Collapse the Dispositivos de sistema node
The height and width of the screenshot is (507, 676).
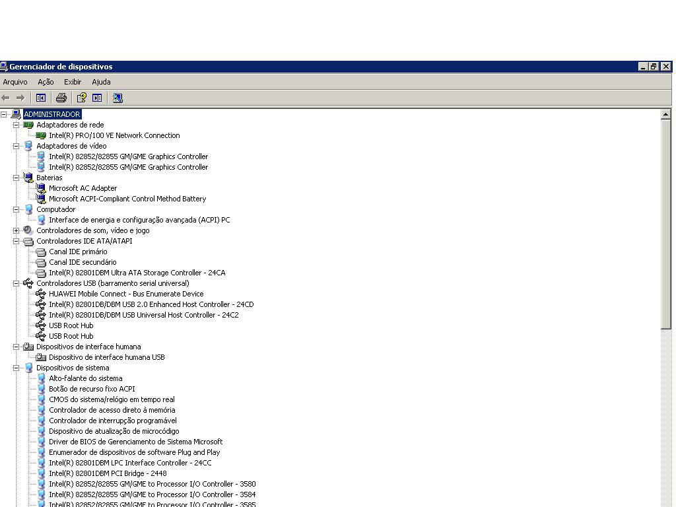(17, 368)
